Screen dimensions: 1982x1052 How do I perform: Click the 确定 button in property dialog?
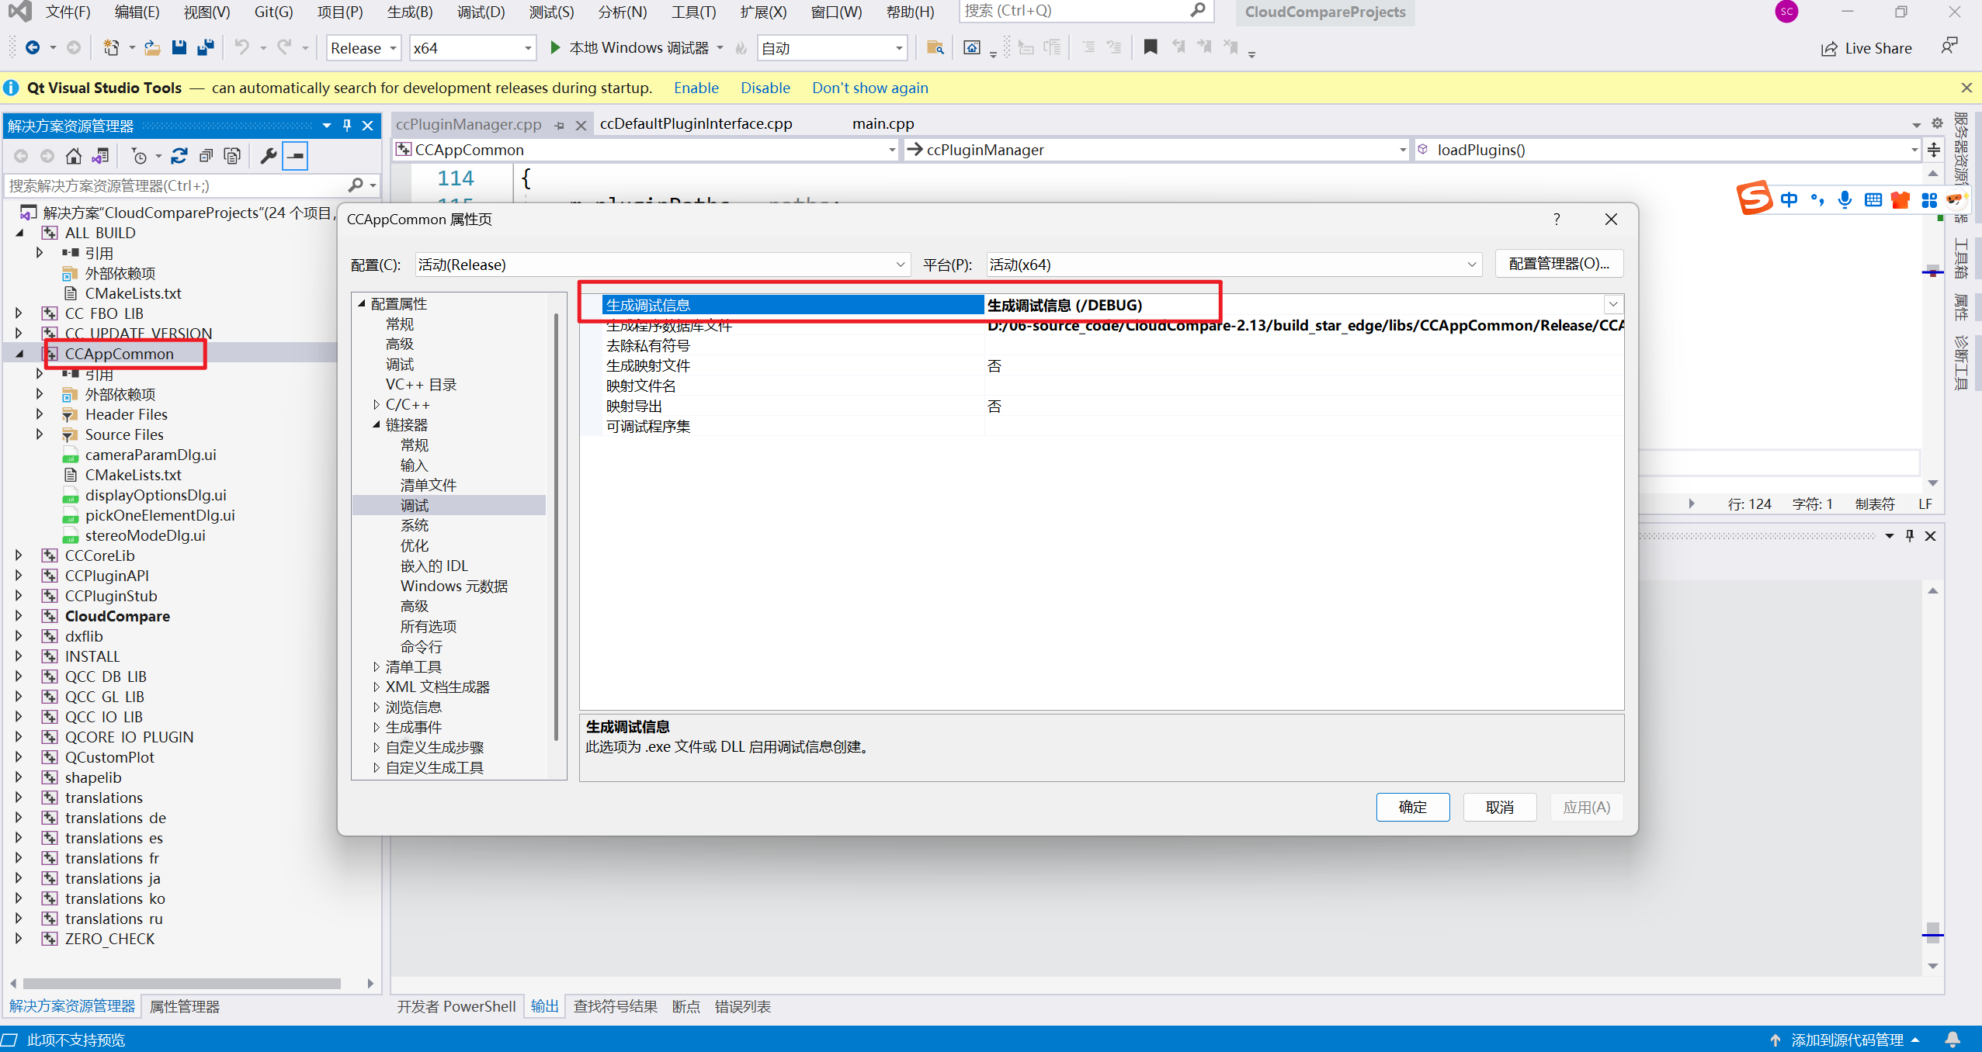pos(1412,807)
